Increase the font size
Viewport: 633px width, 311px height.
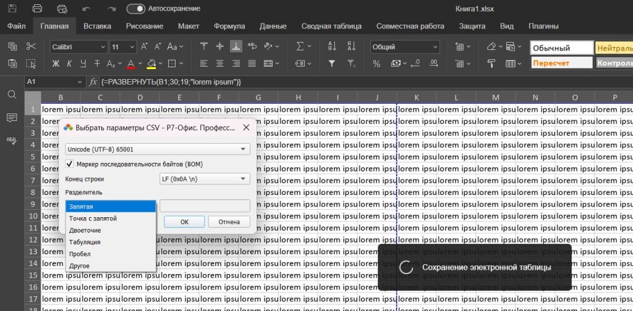pyautogui.click(x=144, y=47)
